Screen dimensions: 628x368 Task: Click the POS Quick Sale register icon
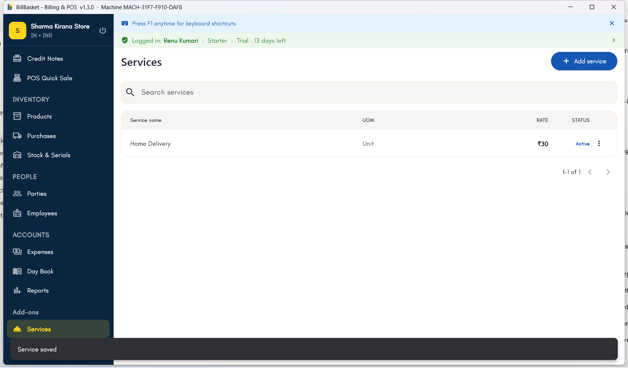pyautogui.click(x=17, y=78)
